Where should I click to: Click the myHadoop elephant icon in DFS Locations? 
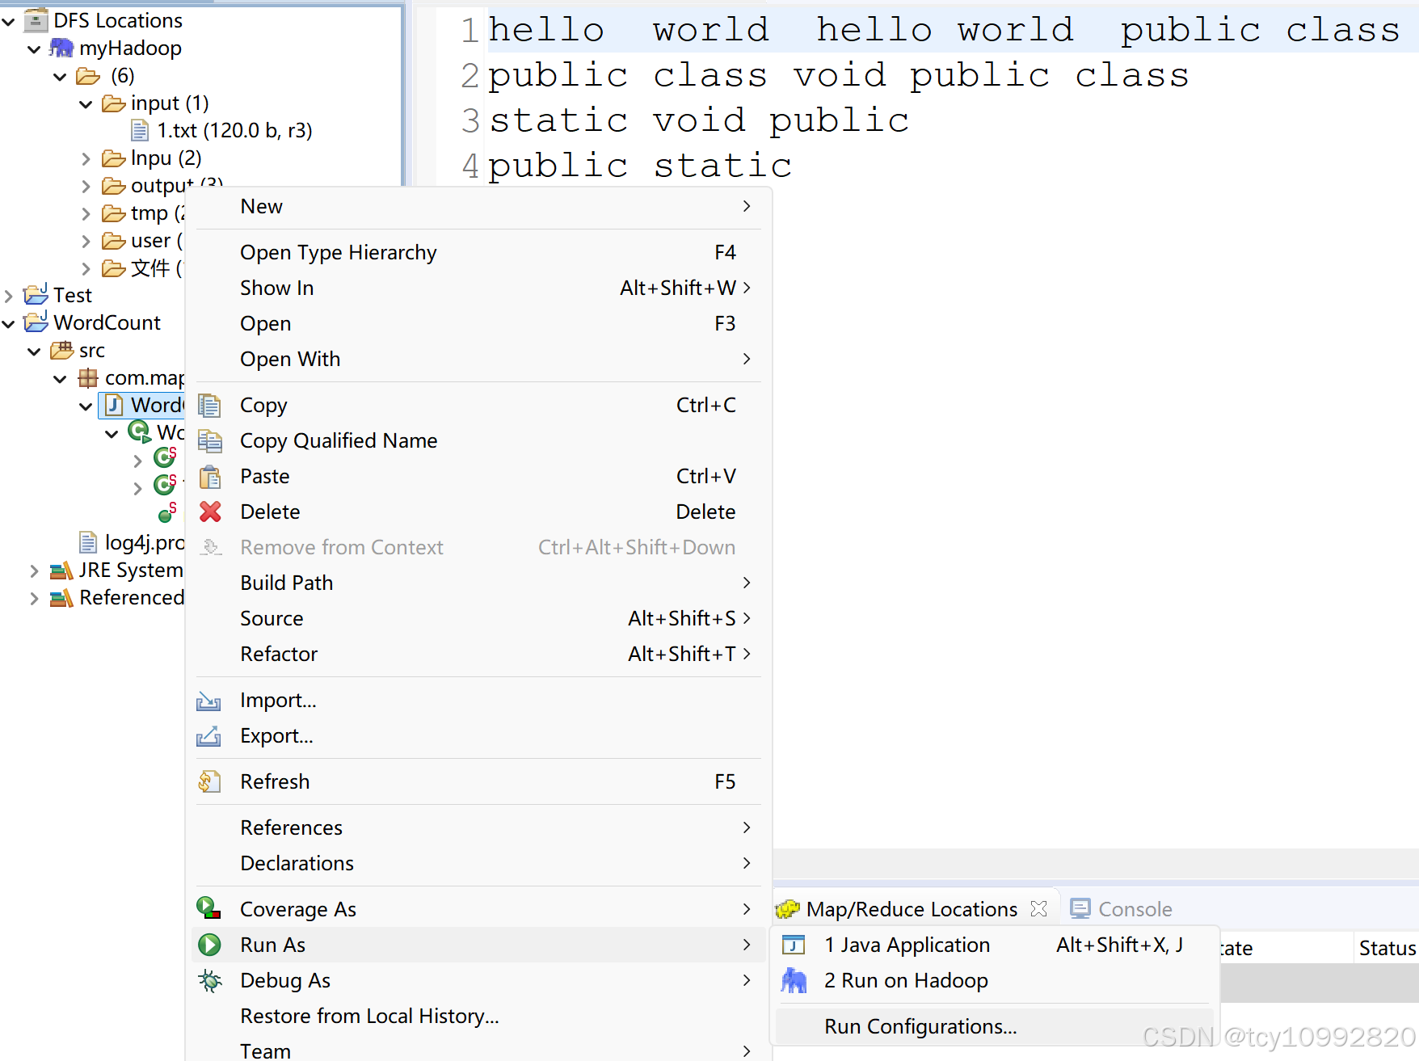pyautogui.click(x=61, y=48)
